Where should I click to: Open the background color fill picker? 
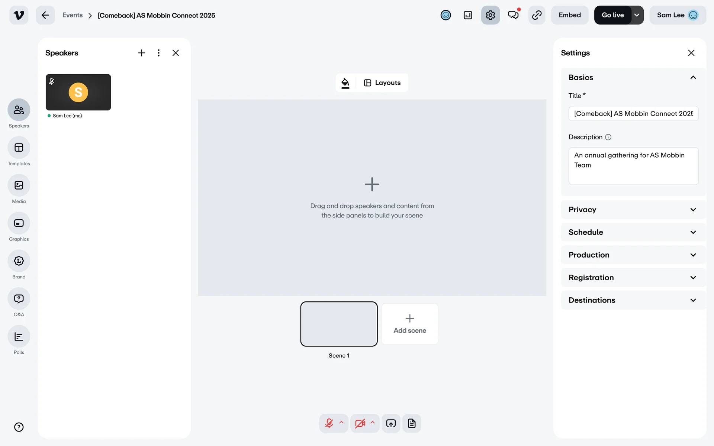click(345, 83)
